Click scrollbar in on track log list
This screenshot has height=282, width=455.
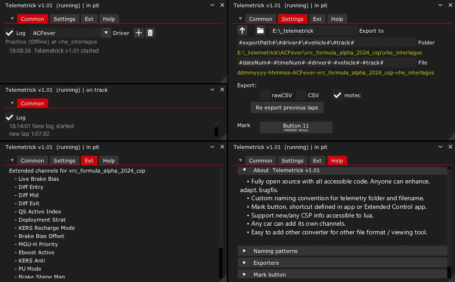(x=216, y=132)
